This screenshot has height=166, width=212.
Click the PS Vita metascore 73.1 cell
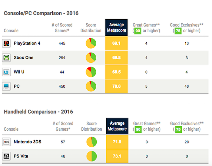117,156
